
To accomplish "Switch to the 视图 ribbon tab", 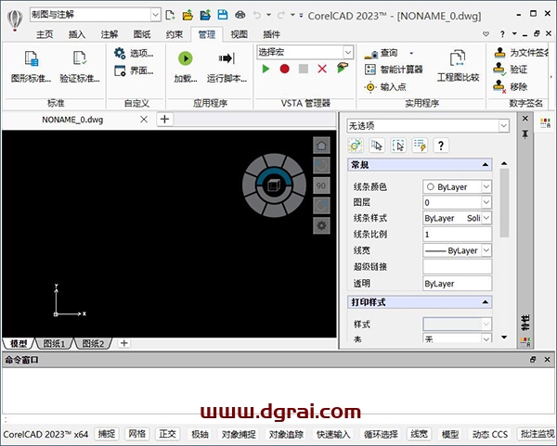I will [x=239, y=34].
